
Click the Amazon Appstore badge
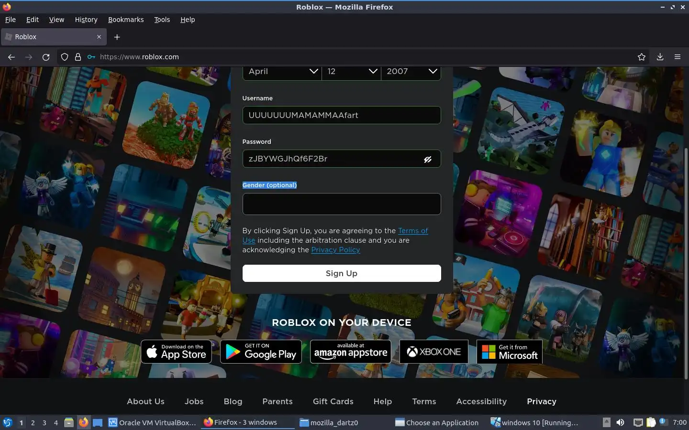[x=351, y=352]
